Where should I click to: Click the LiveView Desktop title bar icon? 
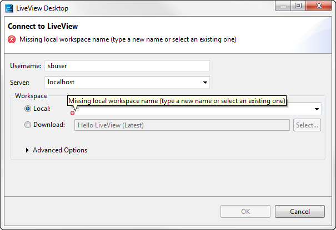pos(9,7)
